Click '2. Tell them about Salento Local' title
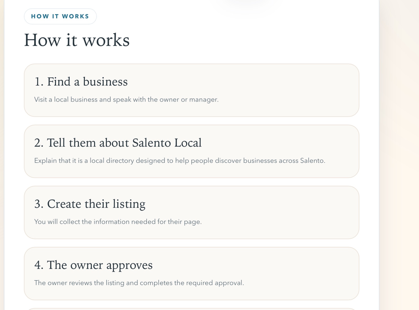This screenshot has width=419, height=310. coord(118,143)
